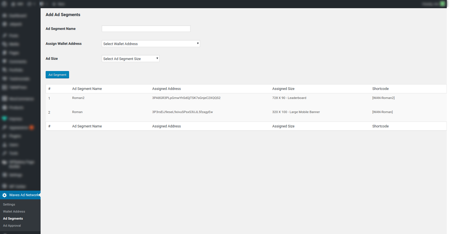Viewport: 451px width, 234px height.
Task: Click the Shortcode footer column label
Action: tap(381, 126)
